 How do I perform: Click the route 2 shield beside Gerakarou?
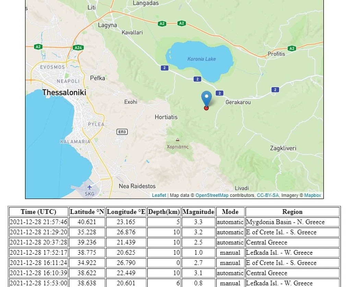(x=220, y=93)
